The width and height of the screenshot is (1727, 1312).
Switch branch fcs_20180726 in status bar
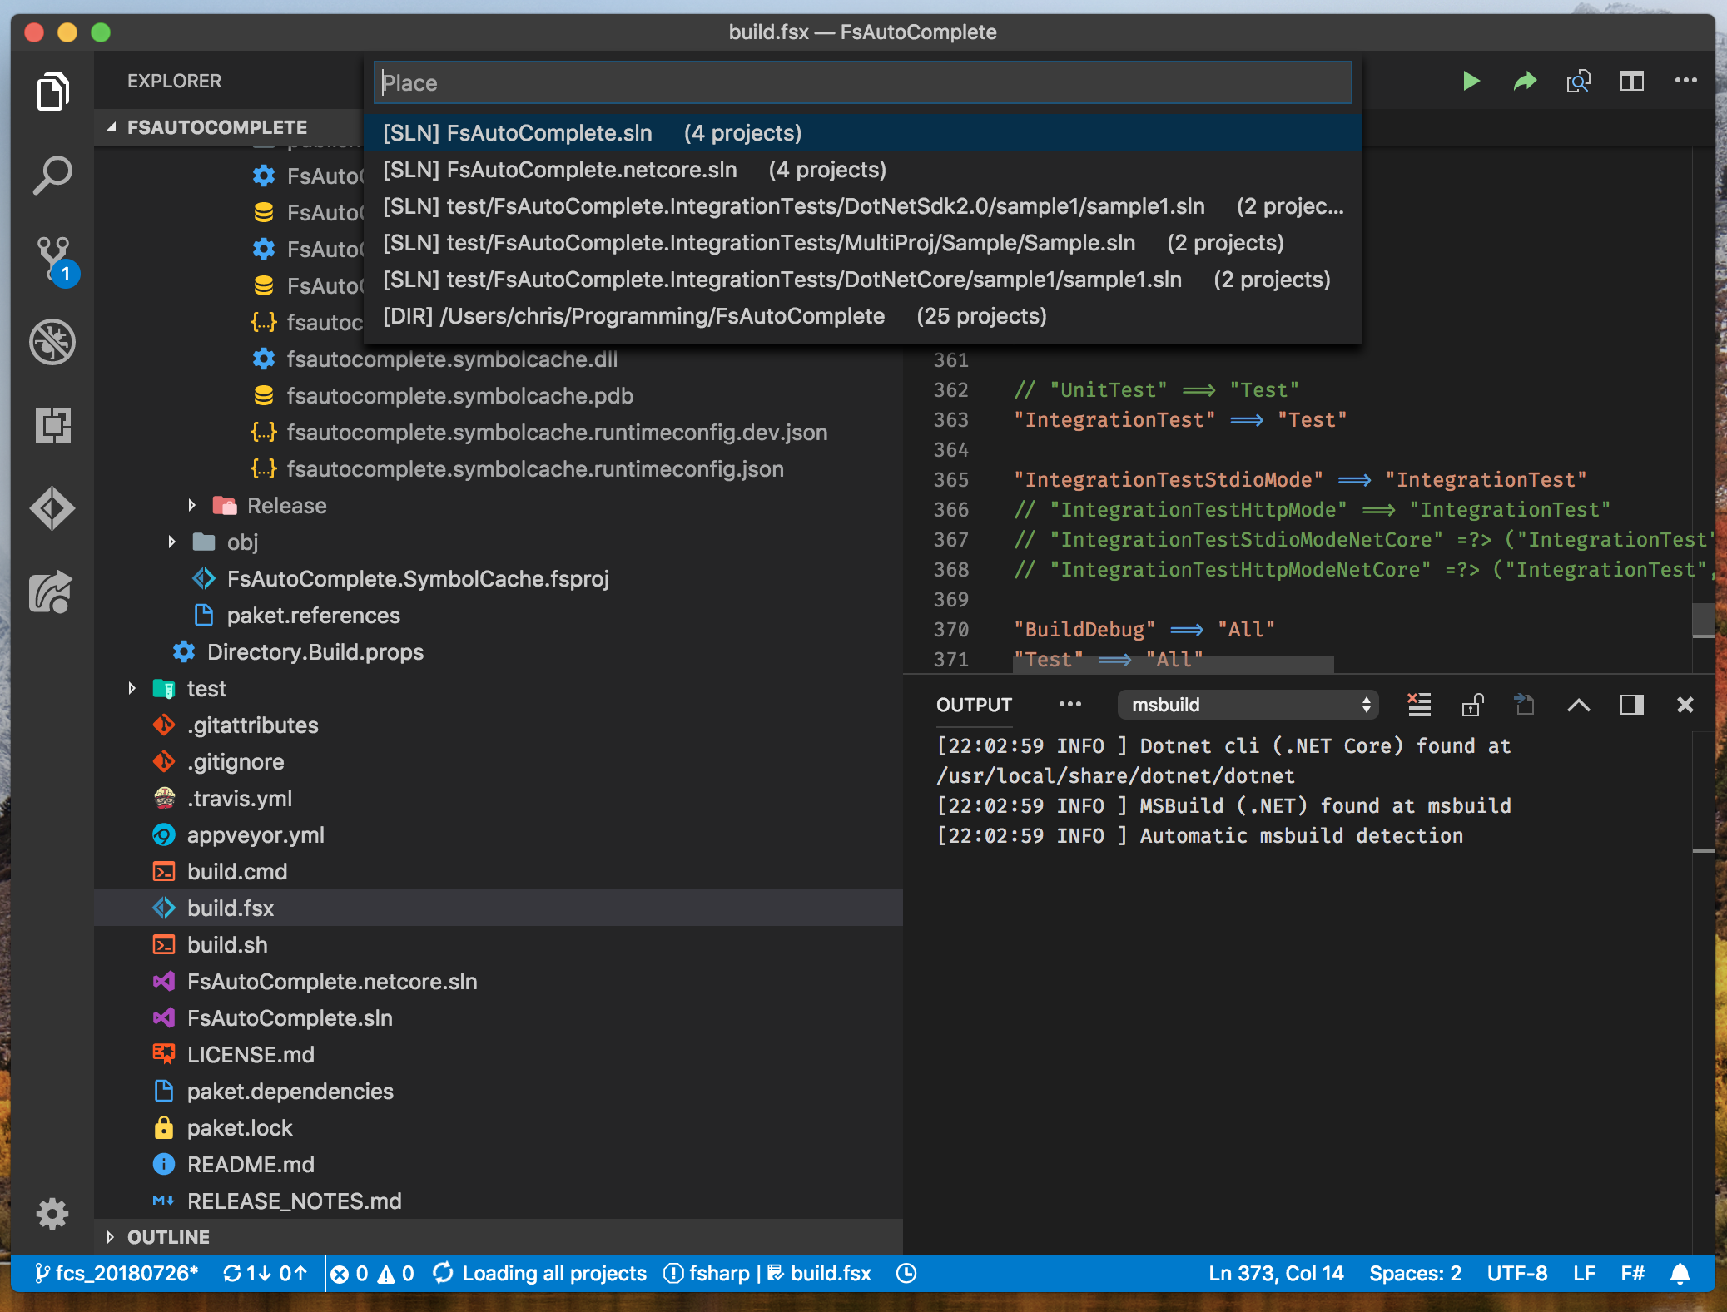tap(117, 1274)
